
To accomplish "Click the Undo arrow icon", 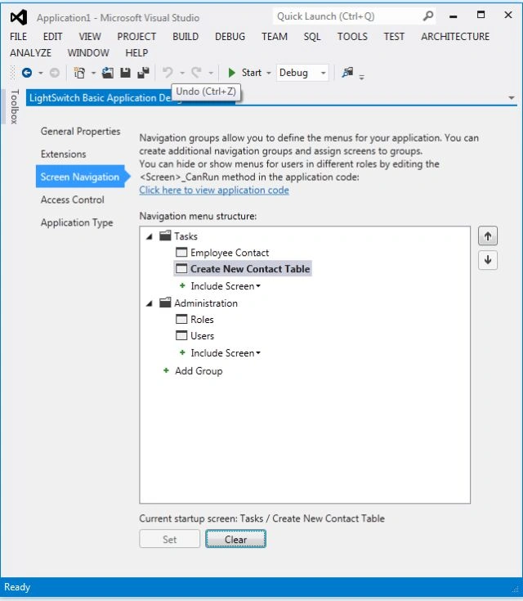I will [x=168, y=73].
